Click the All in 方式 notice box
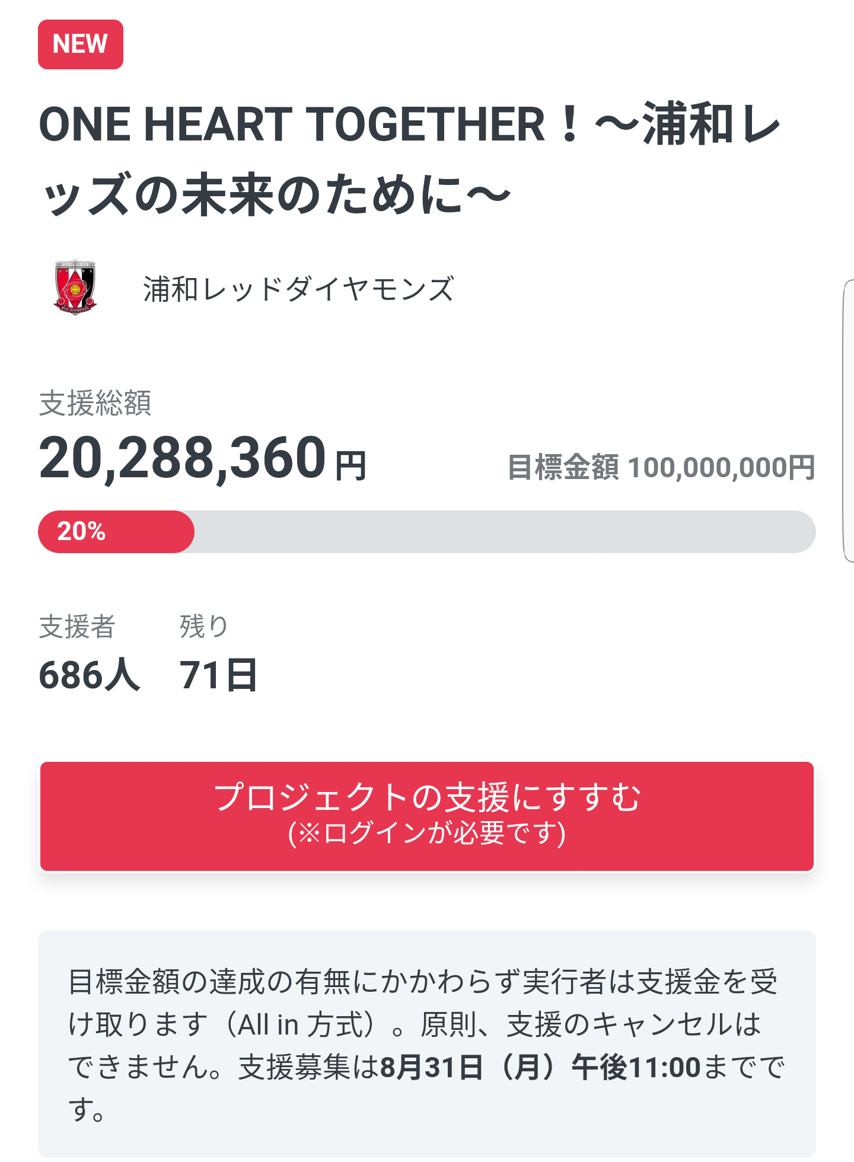The width and height of the screenshot is (854, 1162). coord(427,1044)
